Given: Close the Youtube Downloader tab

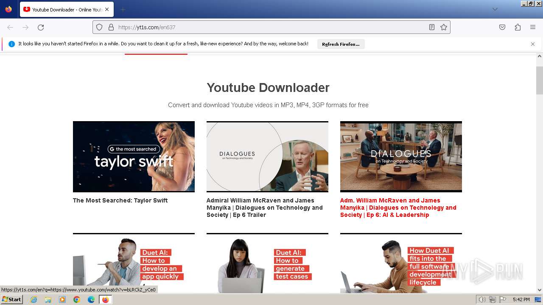Looking at the screenshot, I should (106, 9).
